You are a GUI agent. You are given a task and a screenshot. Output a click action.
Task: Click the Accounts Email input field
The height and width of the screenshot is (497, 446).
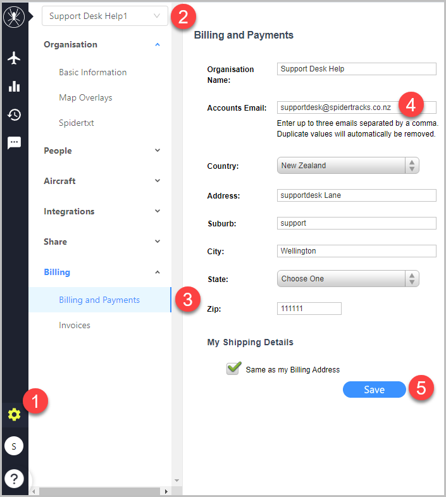coord(357,107)
